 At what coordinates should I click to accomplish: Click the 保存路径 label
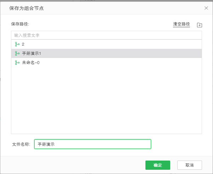[x=20, y=24]
